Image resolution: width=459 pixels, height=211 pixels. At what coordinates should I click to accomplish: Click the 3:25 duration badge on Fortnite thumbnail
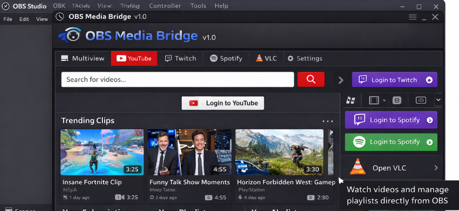132,169
